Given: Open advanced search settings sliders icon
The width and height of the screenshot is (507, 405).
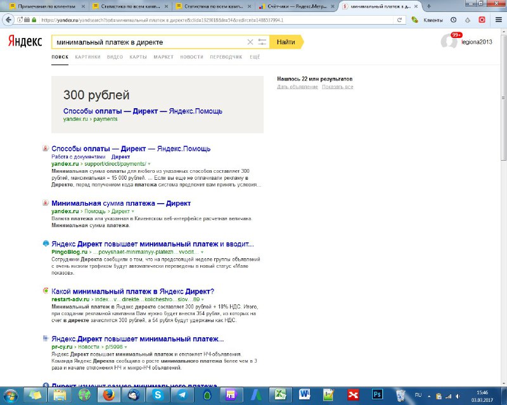Looking at the screenshot, I should pyautogui.click(x=262, y=42).
